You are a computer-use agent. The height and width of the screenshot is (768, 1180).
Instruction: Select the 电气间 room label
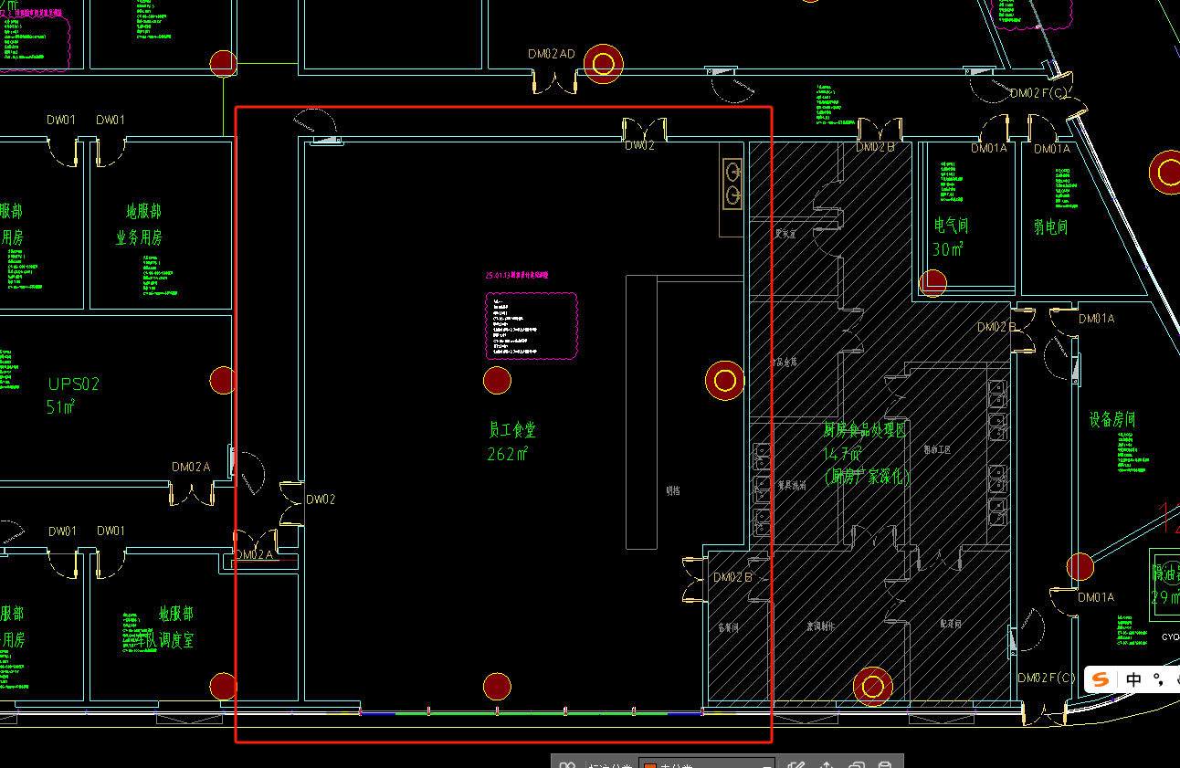pyautogui.click(x=950, y=226)
